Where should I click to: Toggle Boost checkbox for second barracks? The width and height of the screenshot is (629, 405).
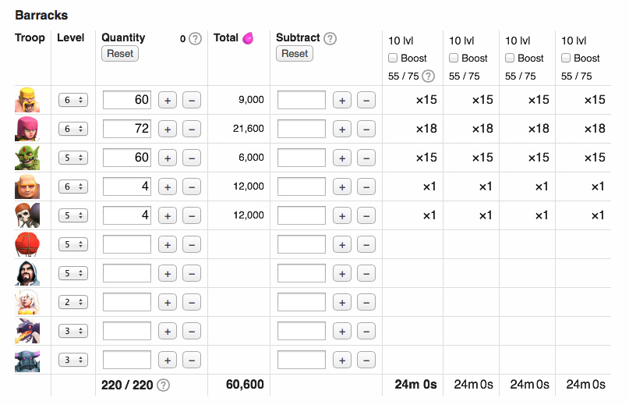[x=454, y=58]
